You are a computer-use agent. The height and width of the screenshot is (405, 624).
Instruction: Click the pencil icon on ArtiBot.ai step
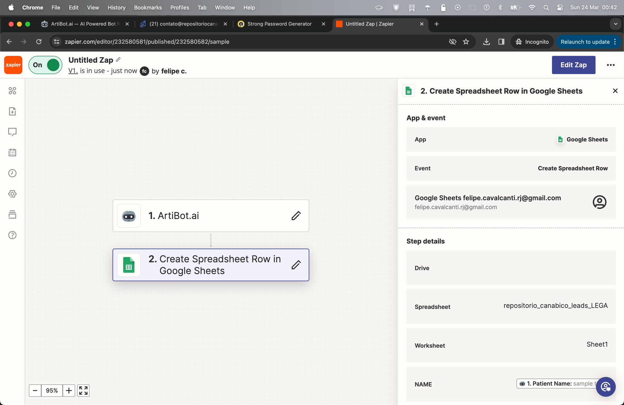point(296,216)
